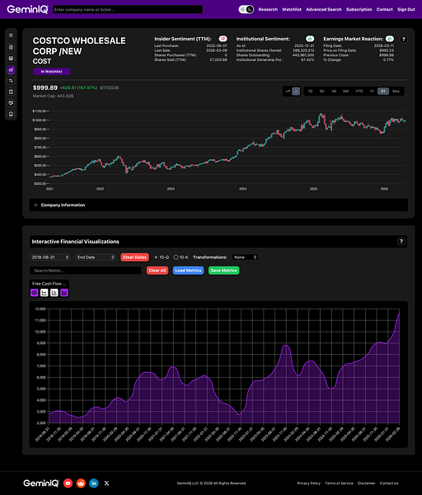Image resolution: width=422 pixels, height=495 pixels.
Task: Open the financial statements table sidebar icon
Action: pyautogui.click(x=11, y=59)
